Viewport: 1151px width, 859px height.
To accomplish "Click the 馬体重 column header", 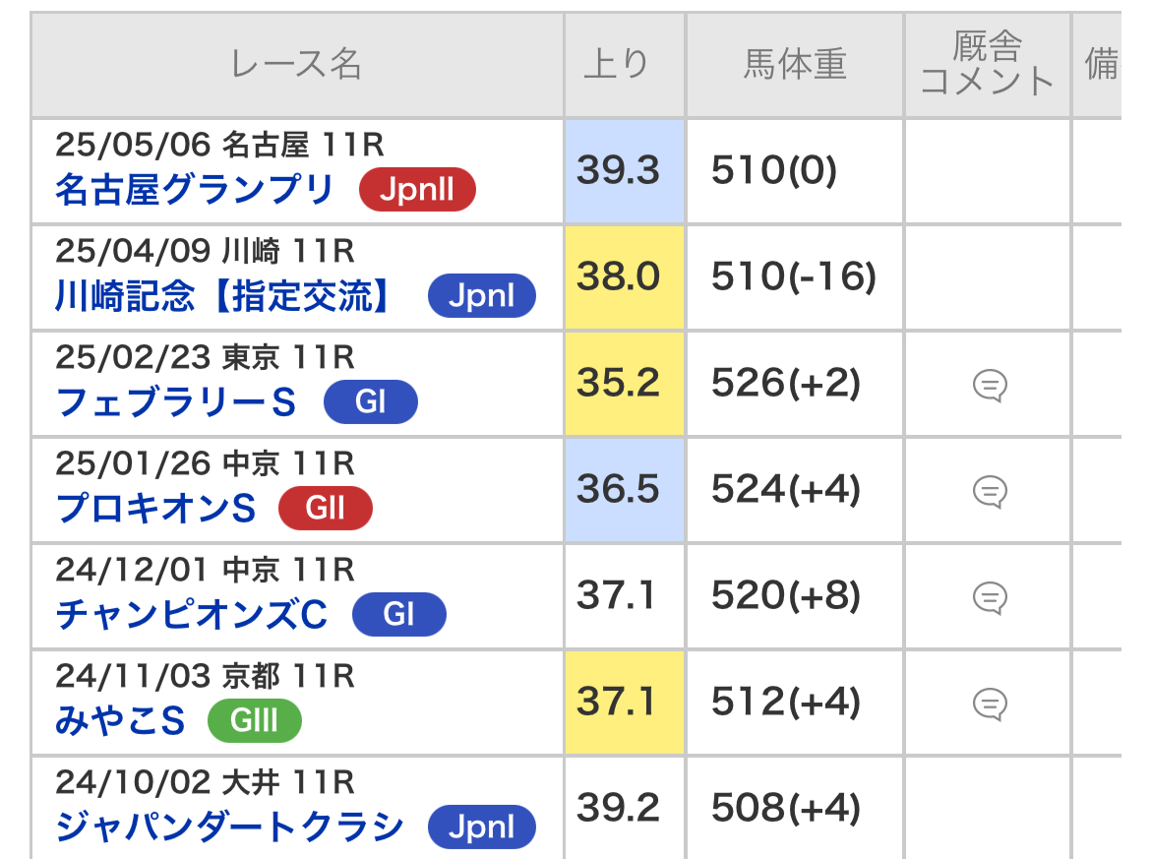I will coord(795,65).
